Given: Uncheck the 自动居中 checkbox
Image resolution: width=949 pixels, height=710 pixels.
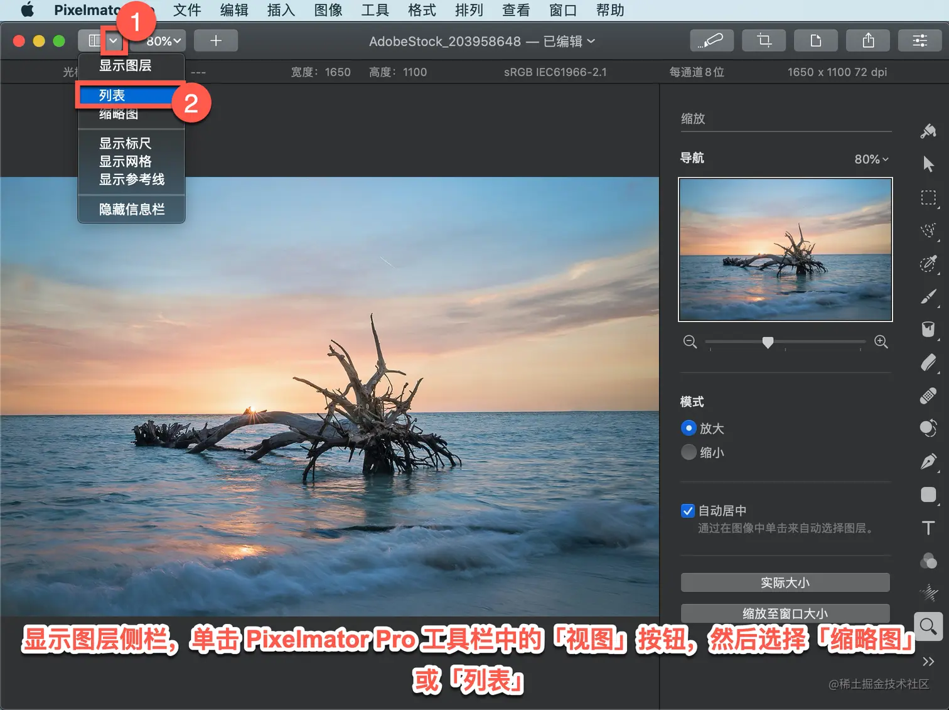Looking at the screenshot, I should point(688,511).
